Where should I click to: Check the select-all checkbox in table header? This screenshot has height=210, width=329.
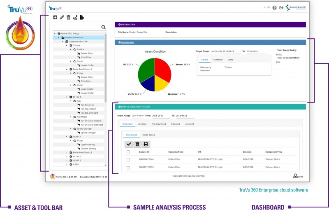click(x=128, y=152)
